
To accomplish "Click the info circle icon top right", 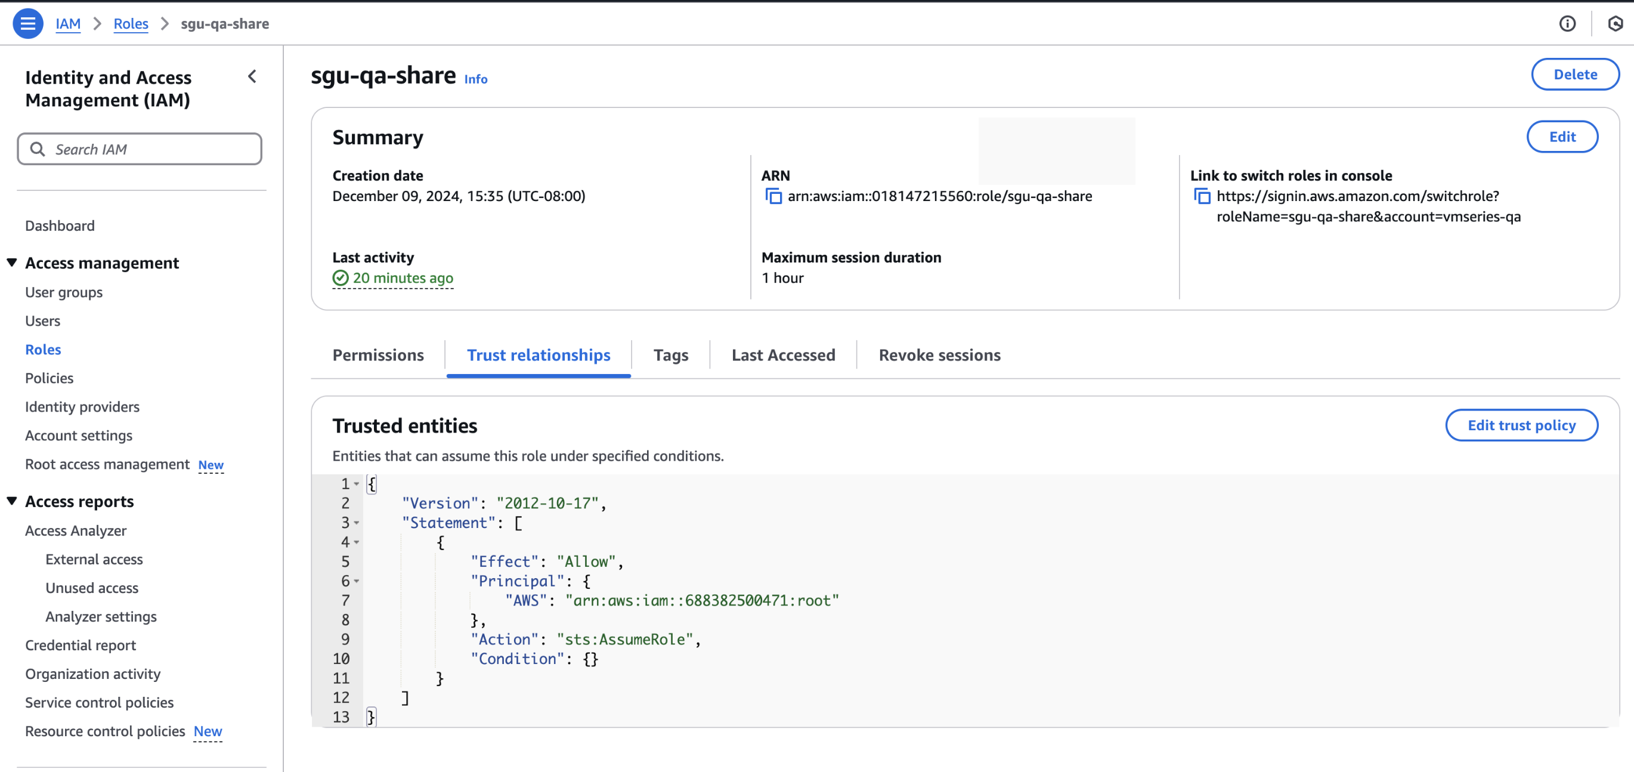I will (1567, 23).
